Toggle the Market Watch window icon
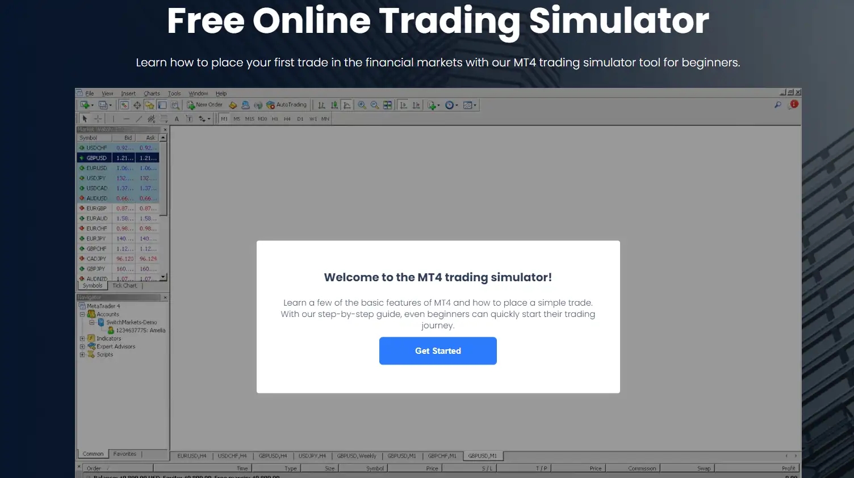 coord(124,105)
